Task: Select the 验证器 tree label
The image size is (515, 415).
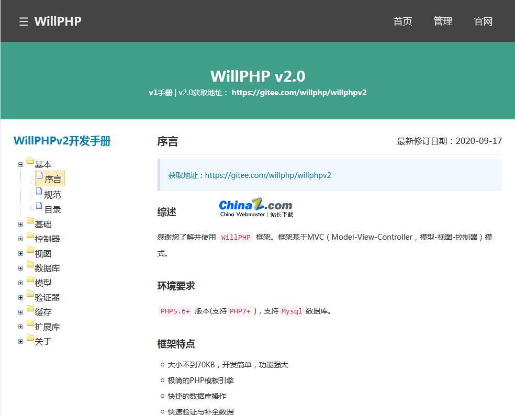Action: [x=47, y=297]
